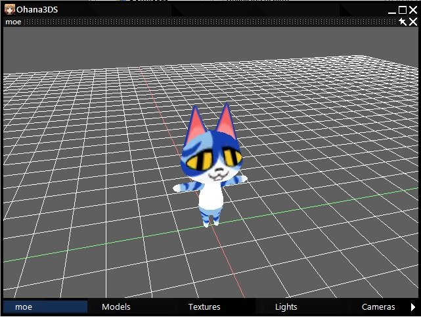Viewport: 421px width, 317px height.
Task: Show more tabs with right arrow
Action: tap(413, 306)
